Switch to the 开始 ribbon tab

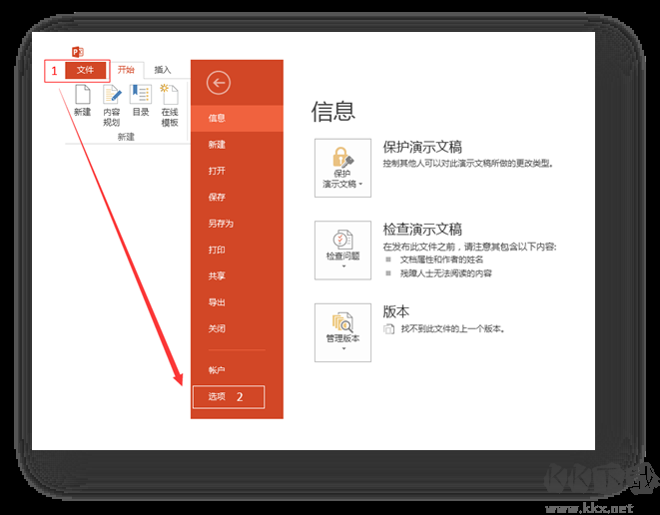pyautogui.click(x=126, y=70)
